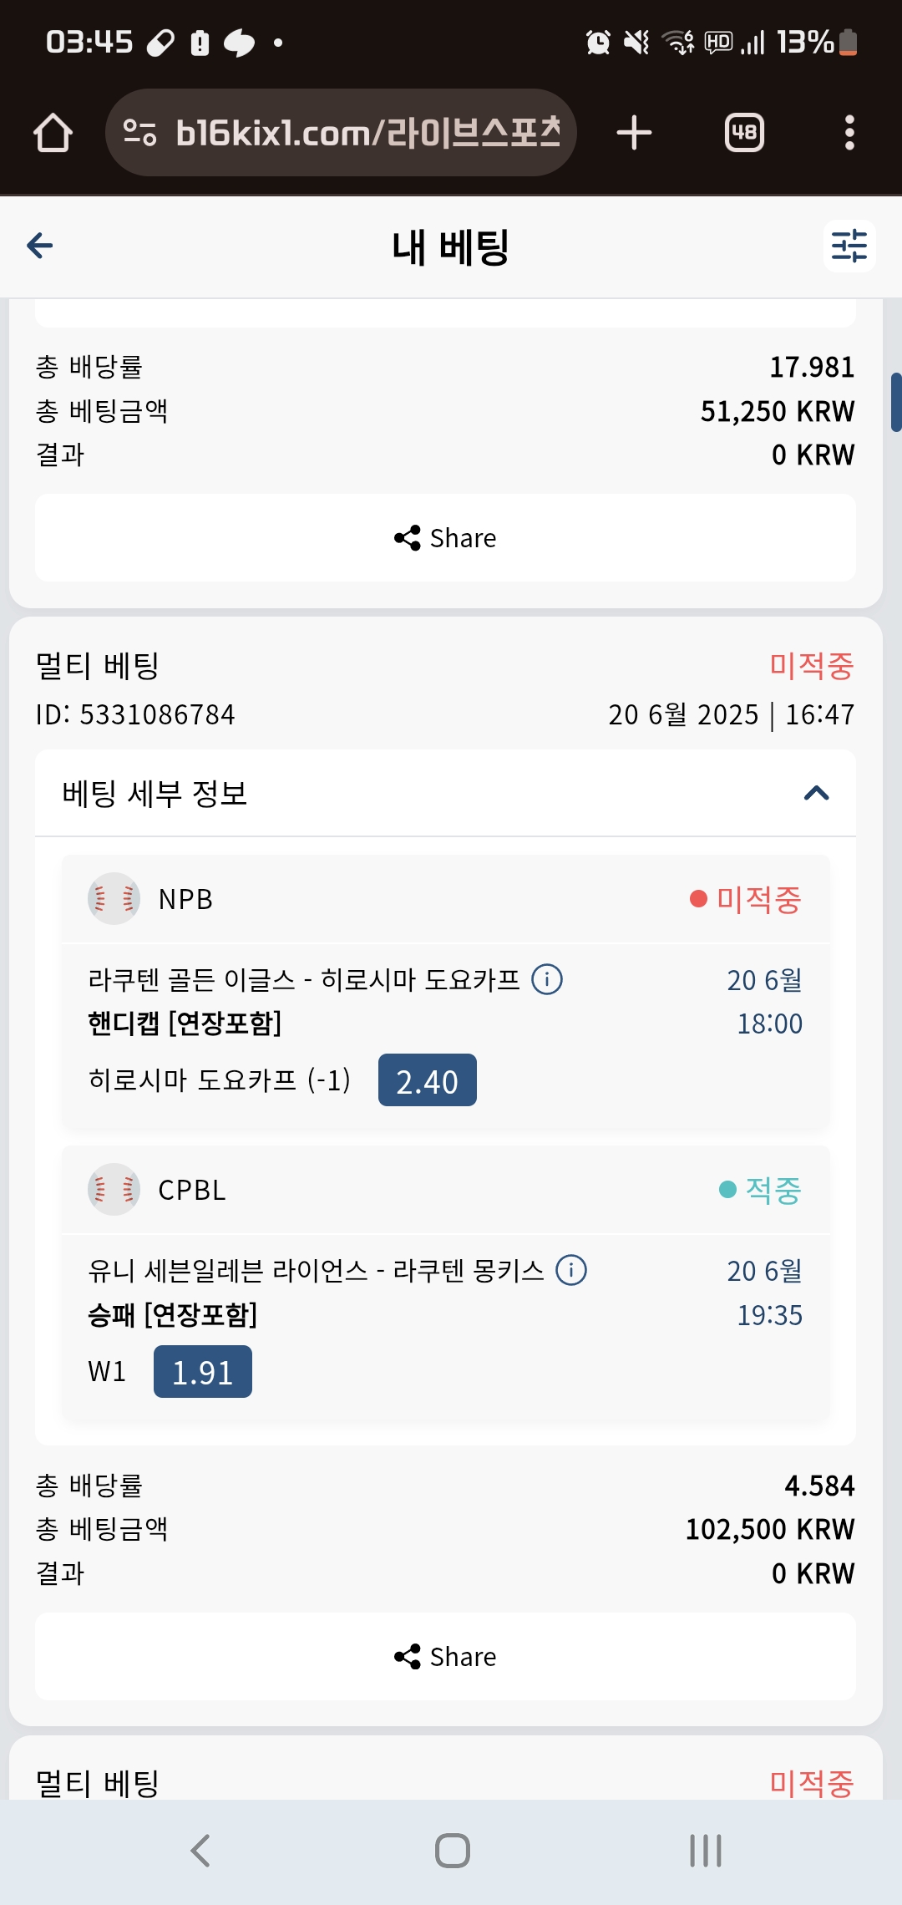Open Android recent apps button
This screenshot has width=902, height=1905.
click(706, 1851)
